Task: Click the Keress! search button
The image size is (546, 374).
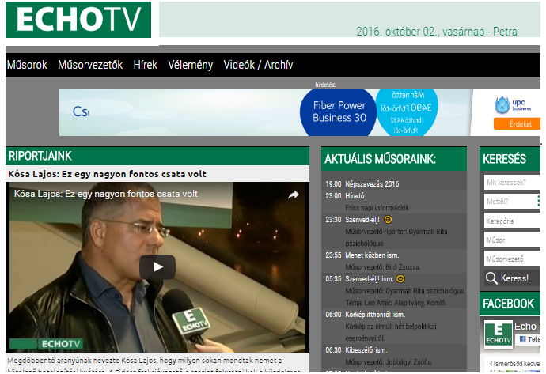Action: pyautogui.click(x=512, y=278)
